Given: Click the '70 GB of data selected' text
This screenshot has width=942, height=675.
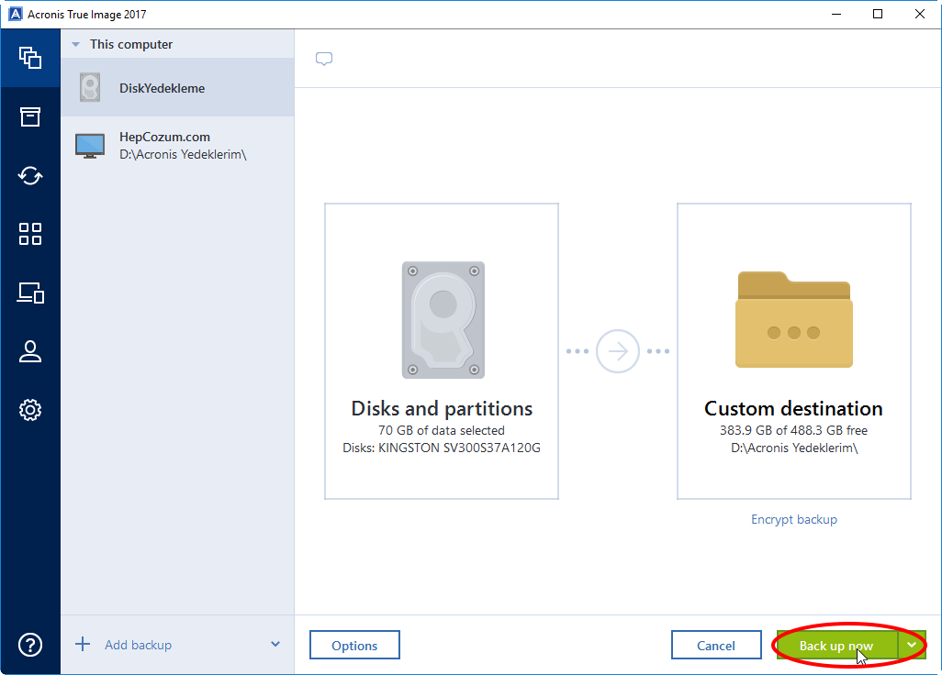Looking at the screenshot, I should click(x=442, y=430).
